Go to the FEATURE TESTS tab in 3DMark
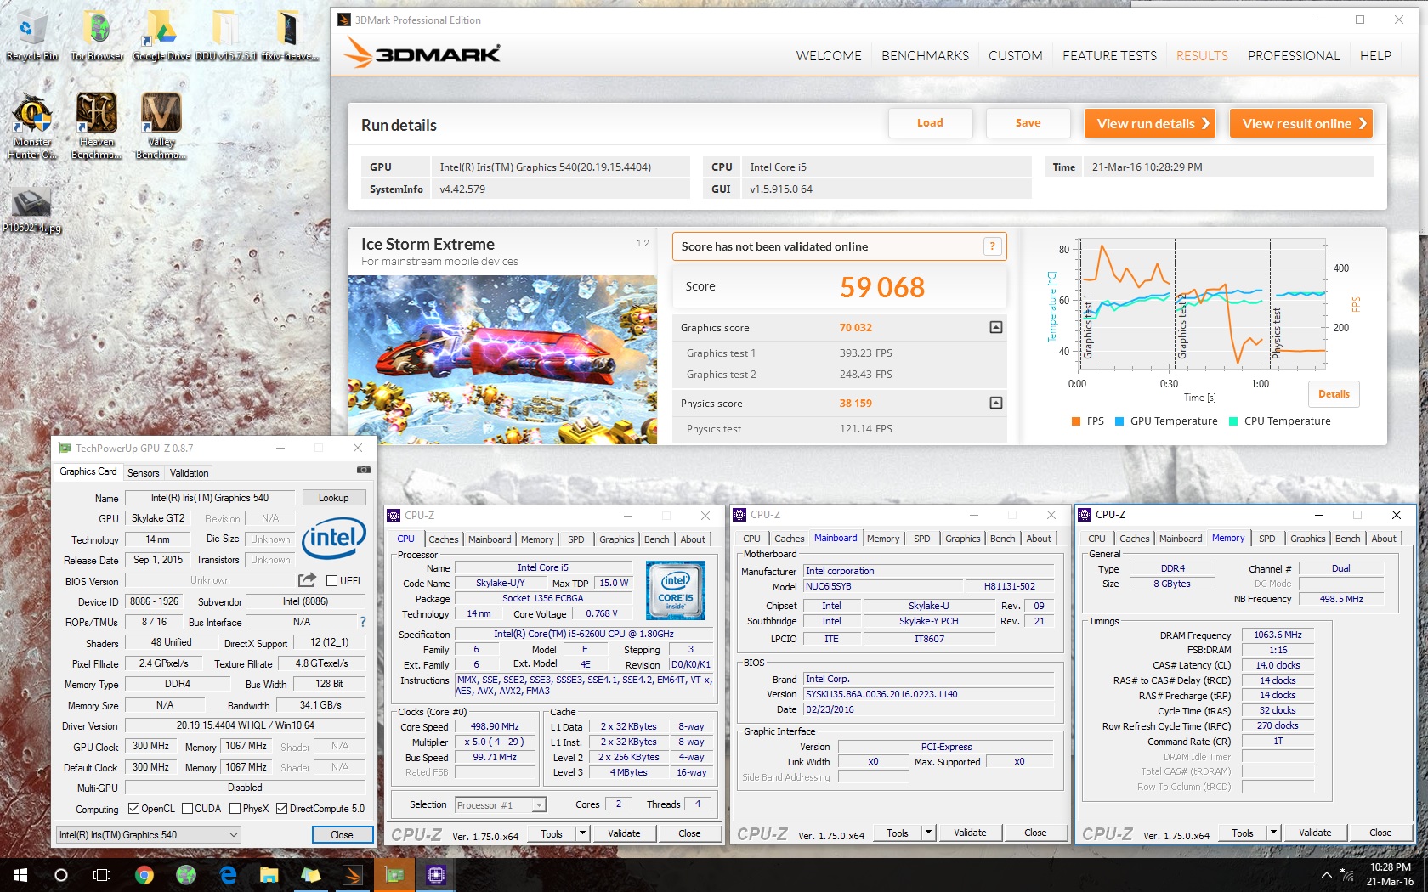The height and width of the screenshot is (892, 1428). pyautogui.click(x=1109, y=56)
